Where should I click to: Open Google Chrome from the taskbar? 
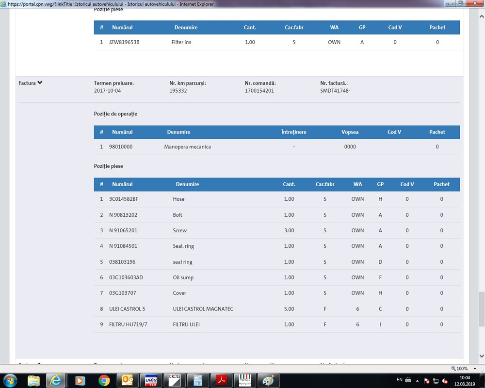tap(104, 381)
